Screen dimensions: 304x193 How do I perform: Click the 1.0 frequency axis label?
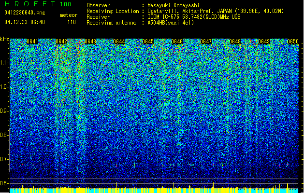4,87
